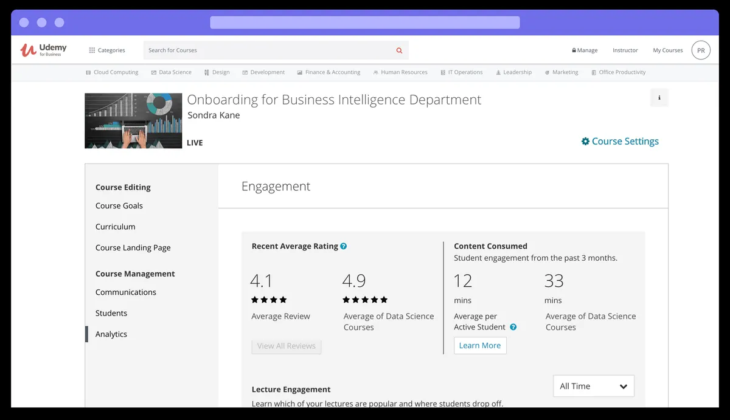Viewport: 730px width, 420px height.
Task: Select Analytics in the sidebar
Action: pos(111,334)
